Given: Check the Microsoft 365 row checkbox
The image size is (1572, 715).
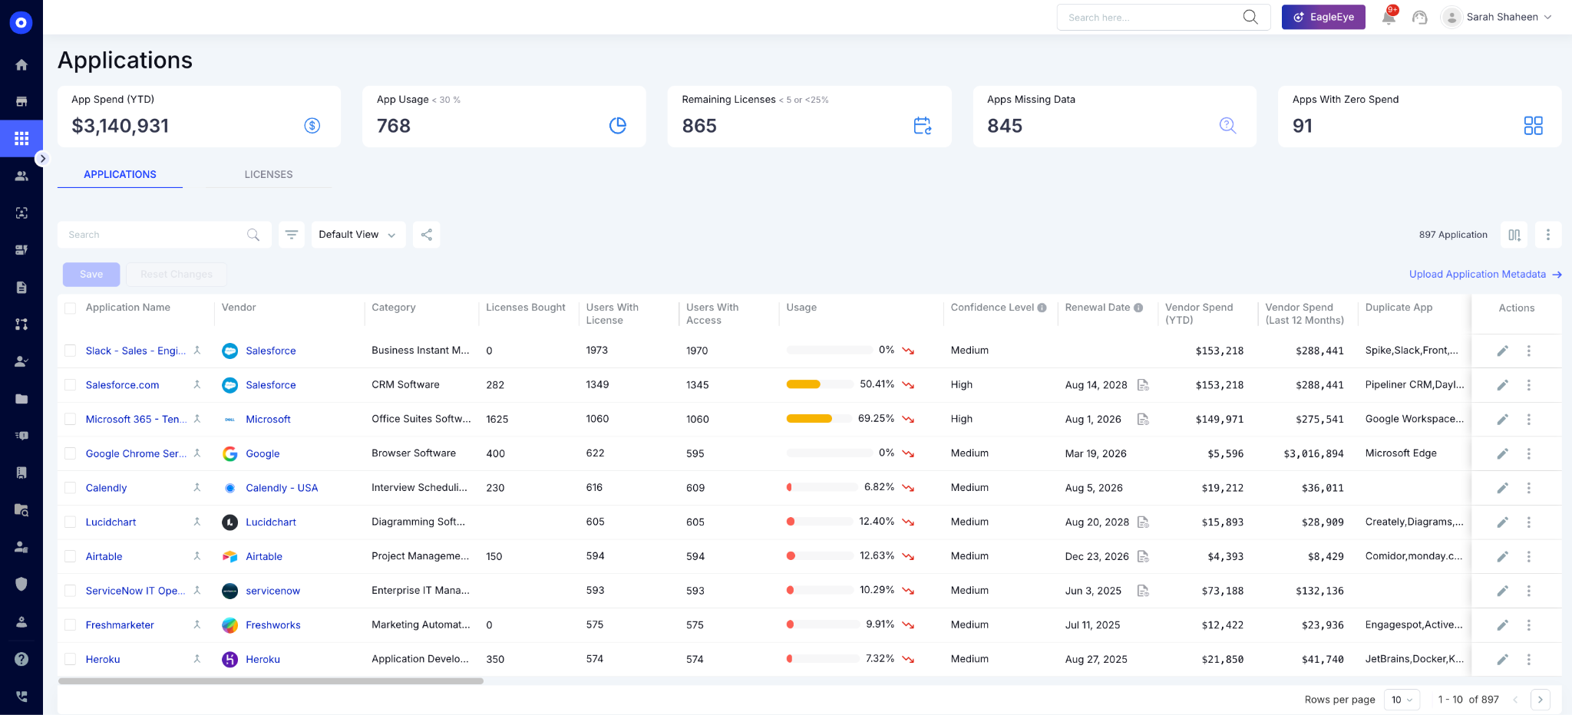Looking at the screenshot, I should pyautogui.click(x=71, y=420).
